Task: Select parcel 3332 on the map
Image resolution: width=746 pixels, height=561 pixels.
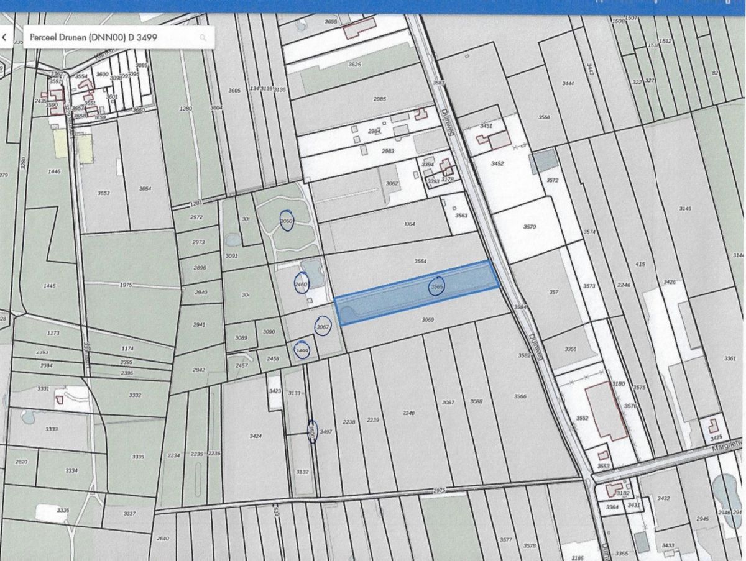Action: pos(135,395)
